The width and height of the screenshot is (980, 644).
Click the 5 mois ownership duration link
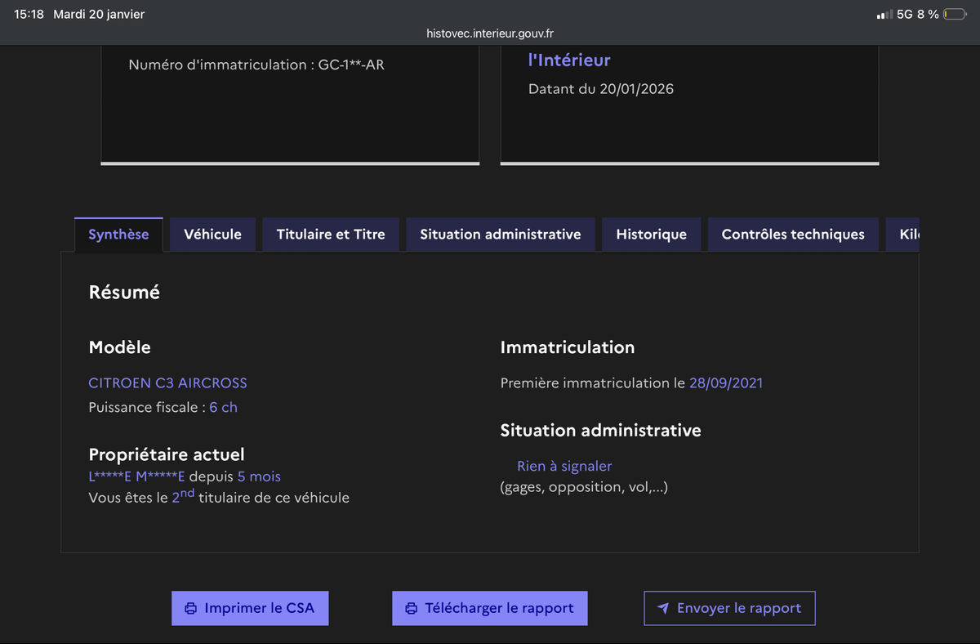click(x=261, y=476)
